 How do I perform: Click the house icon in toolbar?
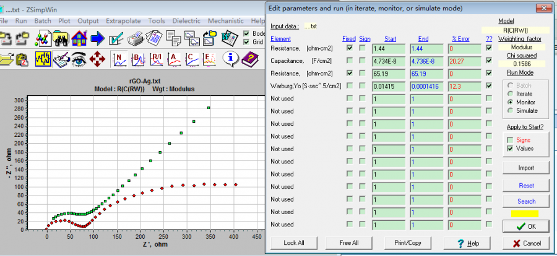coord(79,39)
